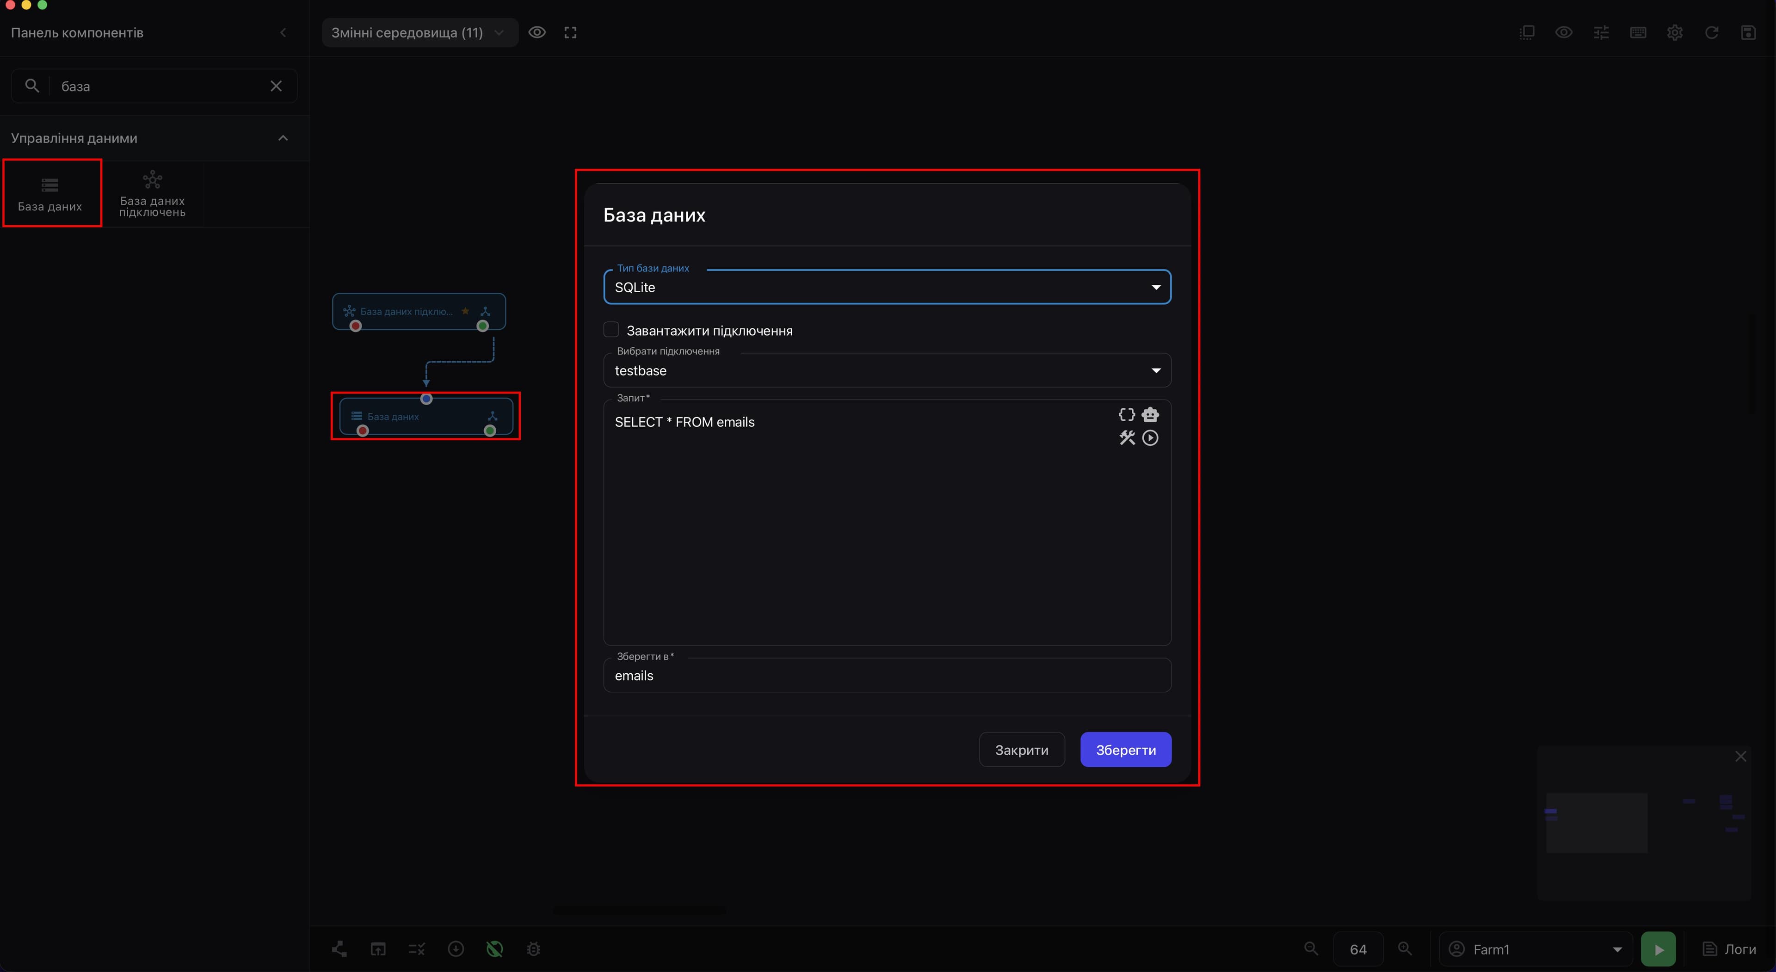Click the curly braces icon in the query field
The image size is (1776, 972).
click(x=1127, y=414)
